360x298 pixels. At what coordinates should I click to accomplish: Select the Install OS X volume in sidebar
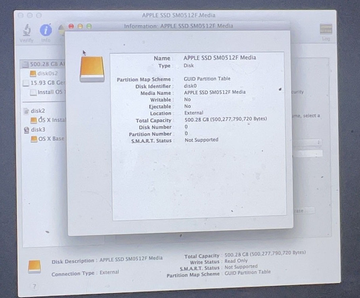[48, 92]
